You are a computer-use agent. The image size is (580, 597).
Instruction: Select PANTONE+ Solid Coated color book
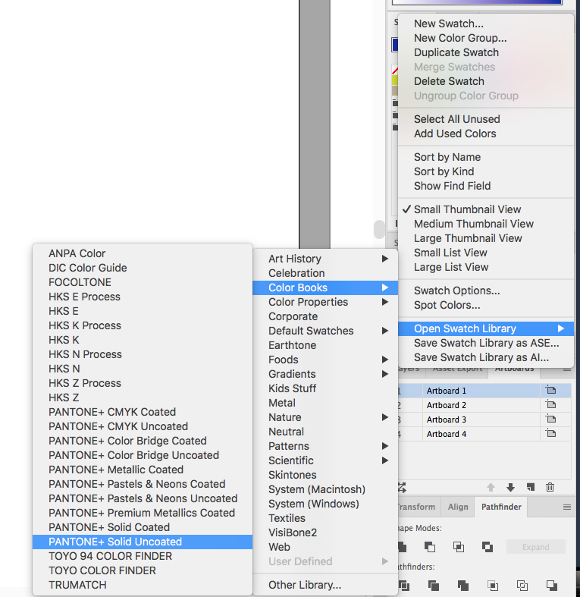(143, 527)
